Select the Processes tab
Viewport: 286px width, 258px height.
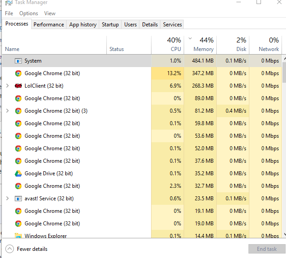17,24
